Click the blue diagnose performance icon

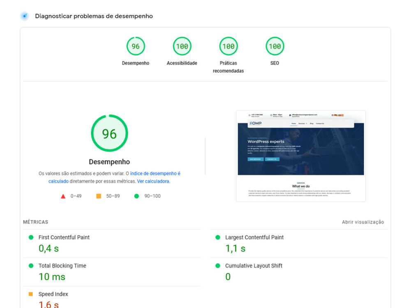[24, 16]
